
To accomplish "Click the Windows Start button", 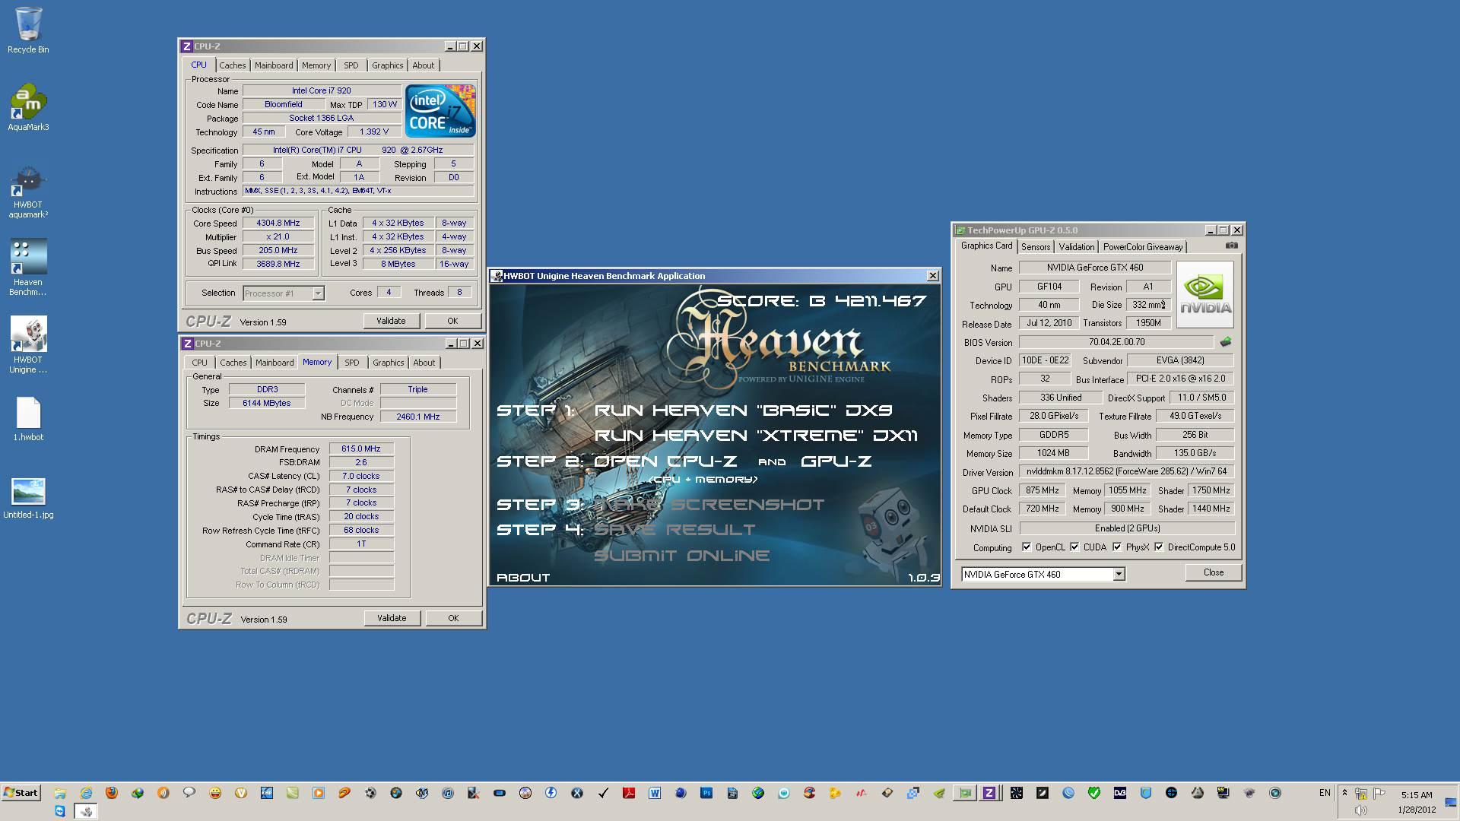I will point(21,793).
